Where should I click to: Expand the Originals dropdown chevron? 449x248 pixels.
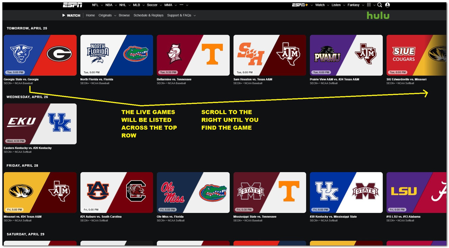tap(115, 15)
